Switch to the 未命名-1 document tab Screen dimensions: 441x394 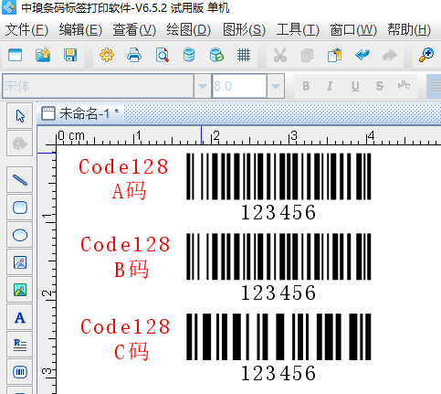coord(80,113)
